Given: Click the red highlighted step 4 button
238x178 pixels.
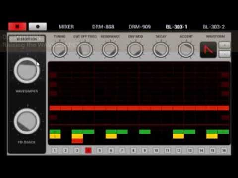Looking at the screenshot, I should pyautogui.click(x=88, y=150).
